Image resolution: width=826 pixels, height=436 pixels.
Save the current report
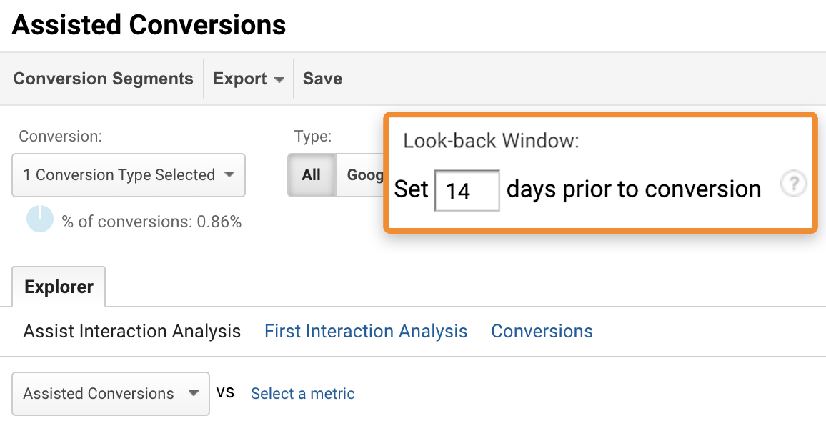[x=322, y=79]
